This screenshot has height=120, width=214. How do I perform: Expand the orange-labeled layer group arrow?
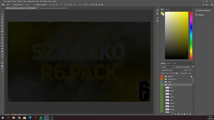point(164,79)
